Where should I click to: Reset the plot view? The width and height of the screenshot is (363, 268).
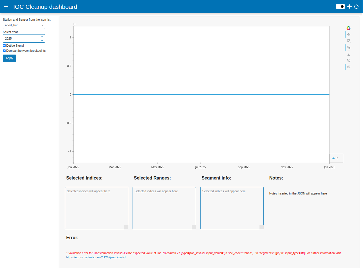click(x=349, y=60)
